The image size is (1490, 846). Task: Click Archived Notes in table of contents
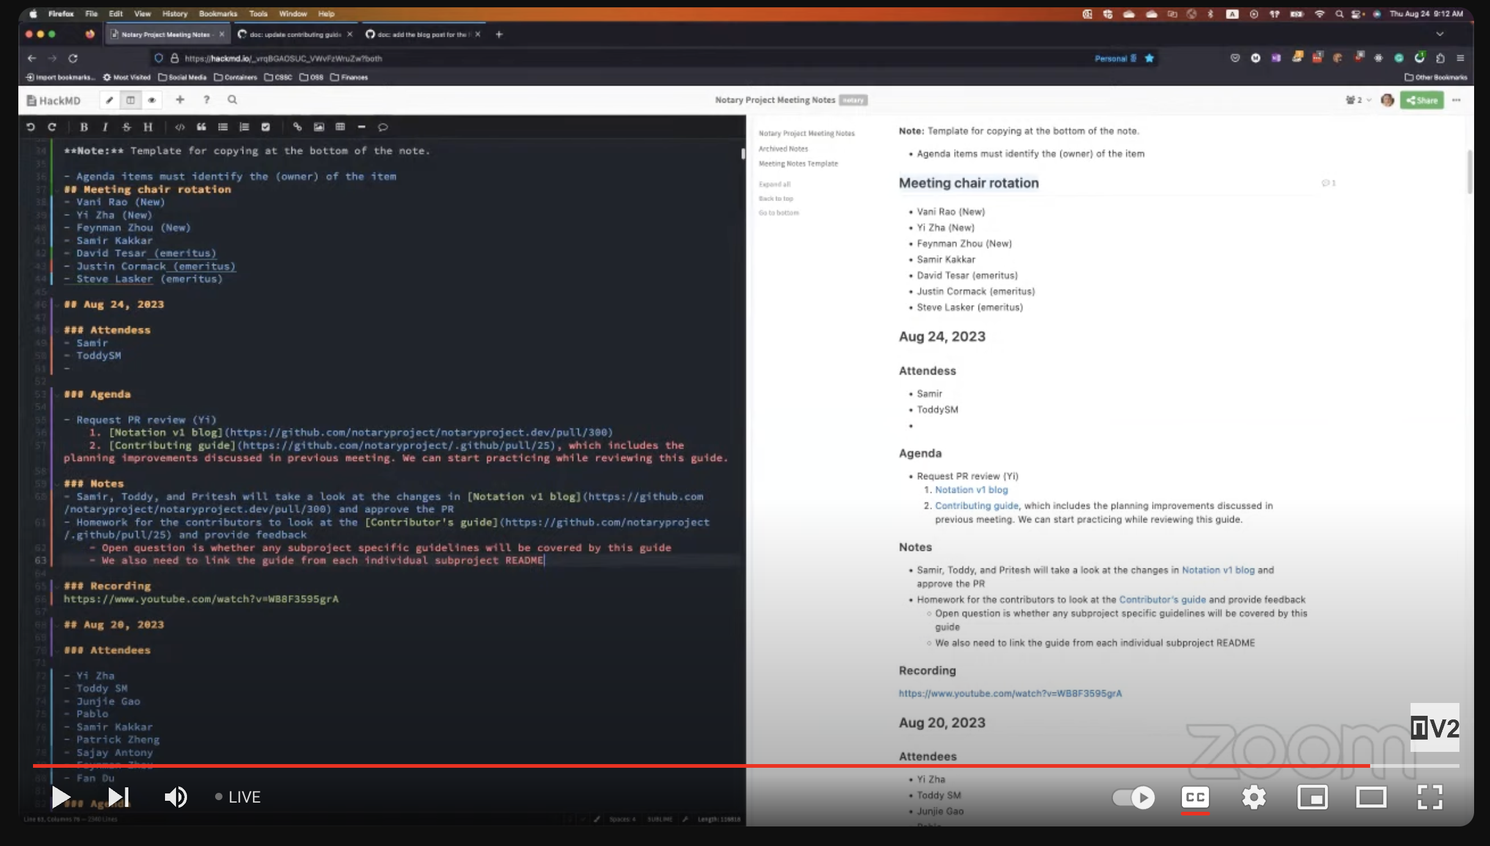point(783,149)
